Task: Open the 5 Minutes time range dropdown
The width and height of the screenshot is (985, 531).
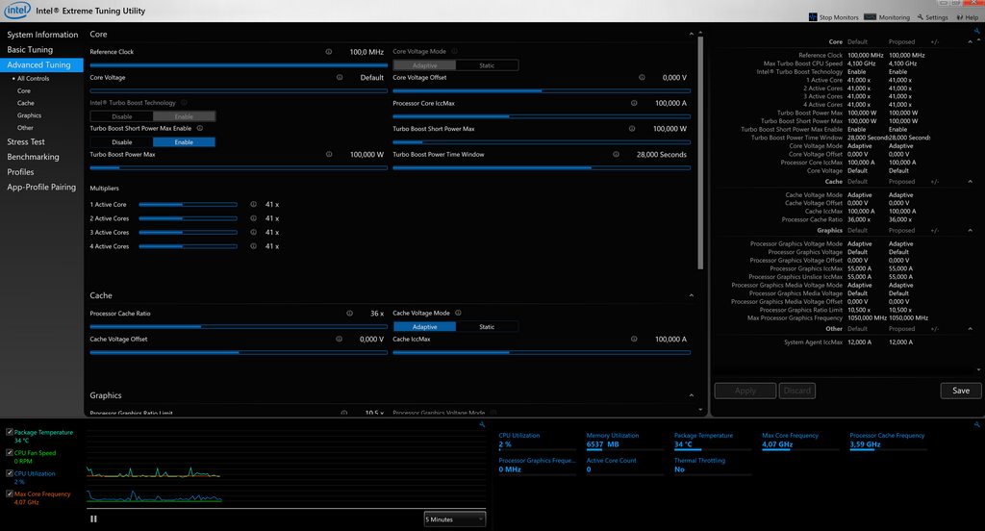Action: tap(455, 519)
